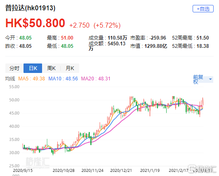The image size is (219, 176).
Task: Click the dropdown arrow next to 前复权
Action: tap(210, 79)
